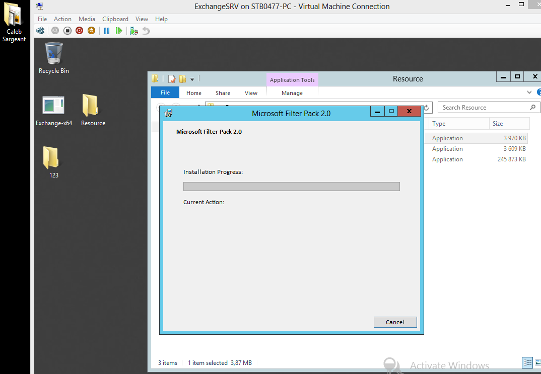Open the File menu of VM Connection
Screen dimensions: 541x374
[x=42, y=19]
